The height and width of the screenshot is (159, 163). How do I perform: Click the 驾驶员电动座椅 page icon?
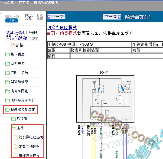click(x=16, y=137)
